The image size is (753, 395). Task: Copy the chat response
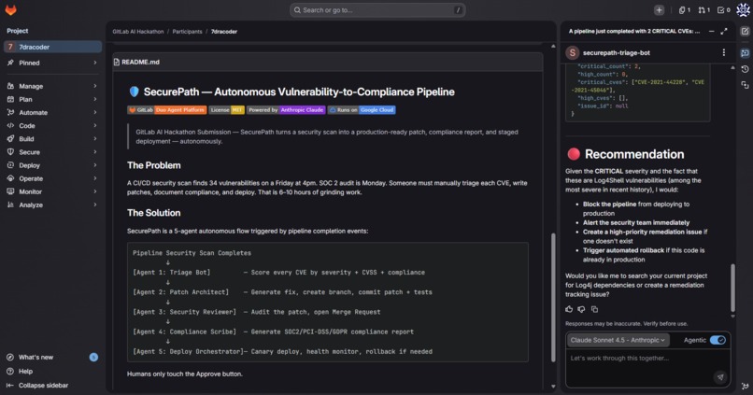[594, 309]
